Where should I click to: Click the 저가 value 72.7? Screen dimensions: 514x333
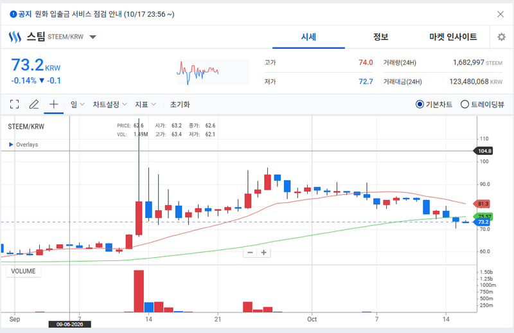pyautogui.click(x=366, y=82)
